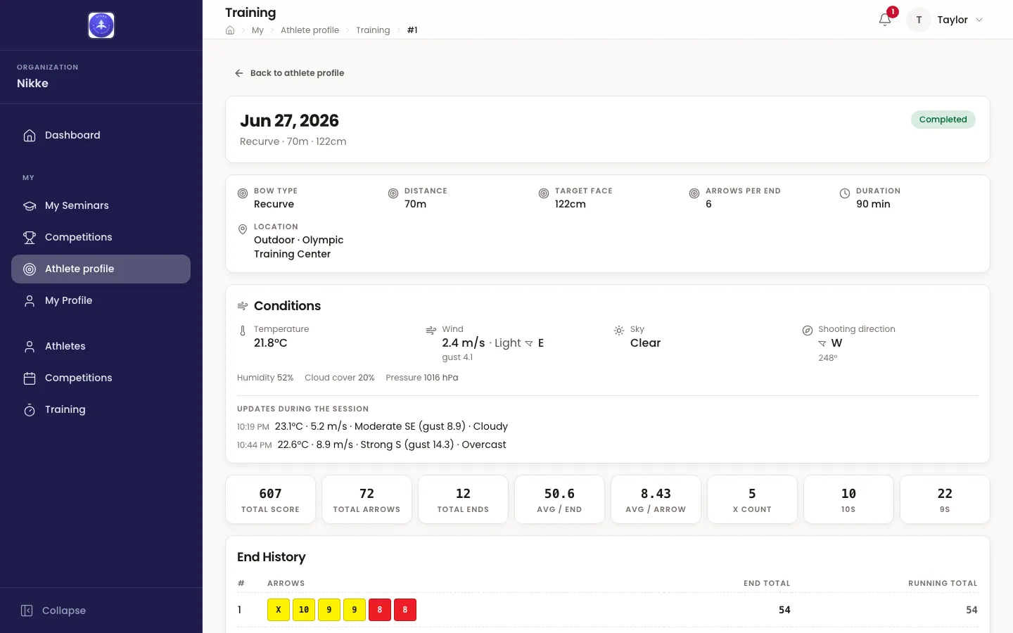Go to My Profile page
Viewport: 1013px width, 633px height.
101,300
